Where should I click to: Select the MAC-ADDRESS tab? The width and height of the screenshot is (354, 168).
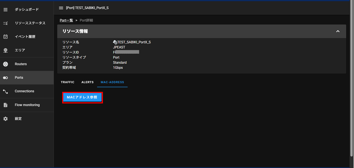click(x=112, y=82)
